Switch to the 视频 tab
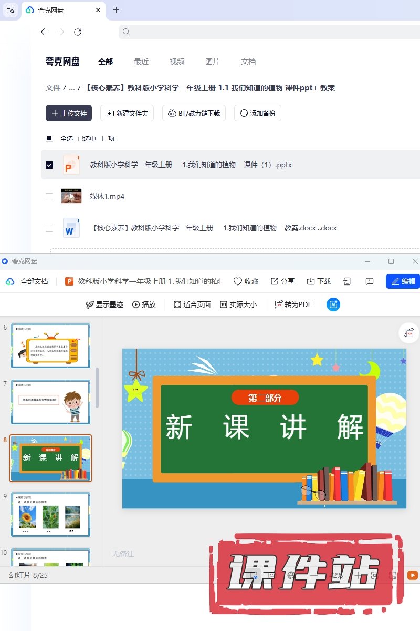Viewport: 420px width, 631px height. click(177, 62)
